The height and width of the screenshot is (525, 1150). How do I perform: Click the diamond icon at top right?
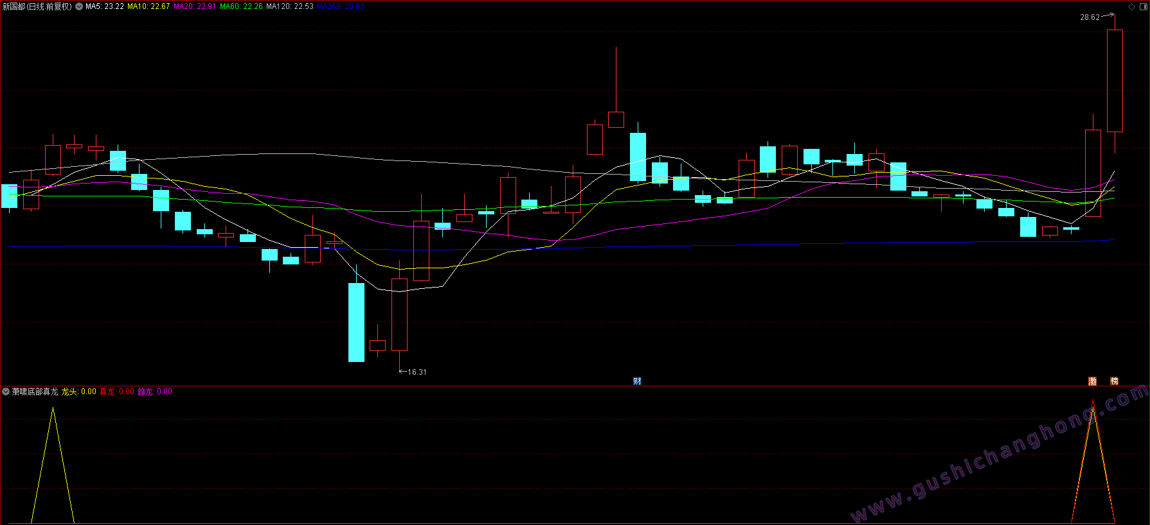click(1132, 6)
